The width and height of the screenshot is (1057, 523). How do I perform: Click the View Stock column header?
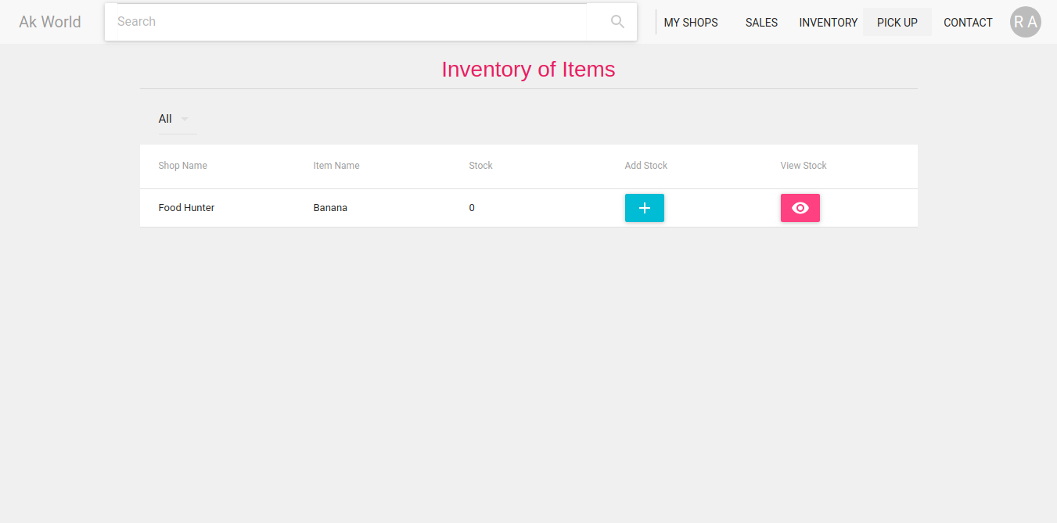coord(803,166)
